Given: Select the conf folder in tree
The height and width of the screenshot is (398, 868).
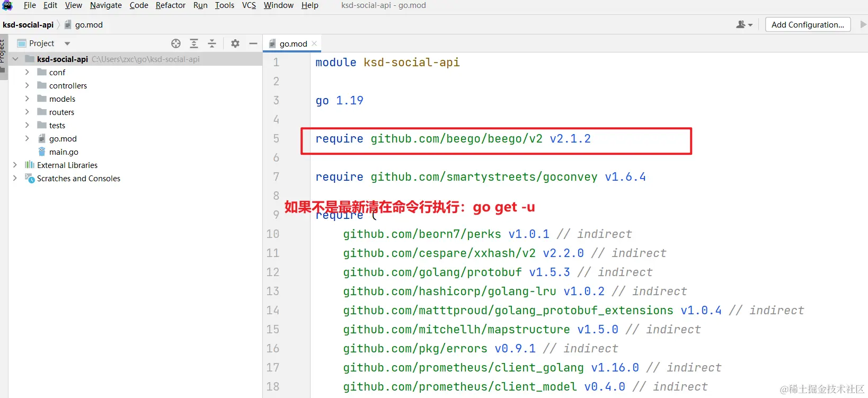Looking at the screenshot, I should 57,72.
